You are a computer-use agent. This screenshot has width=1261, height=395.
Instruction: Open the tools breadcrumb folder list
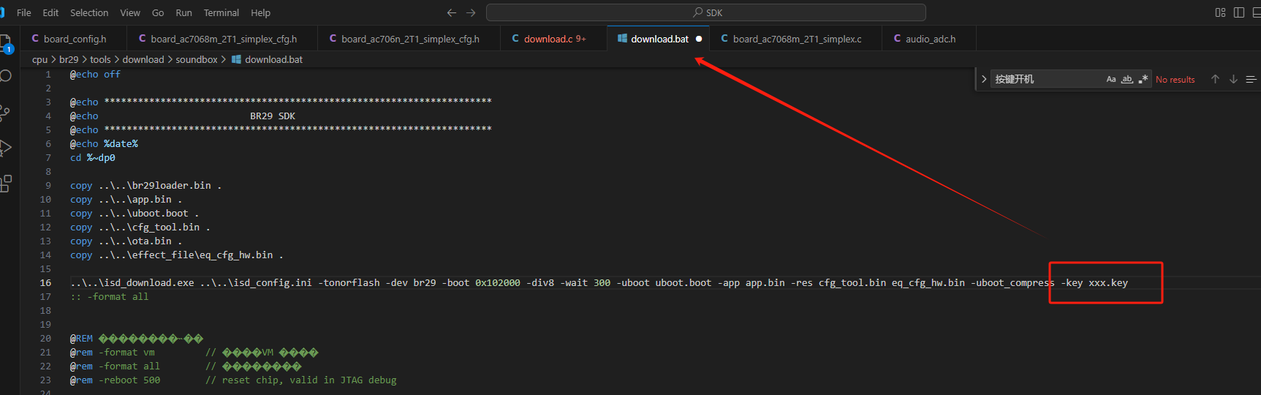pos(100,59)
